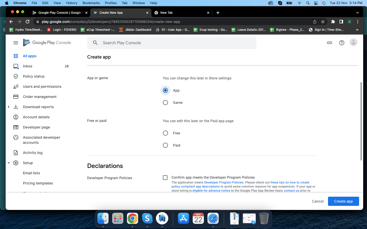Click the Search Play Console field
The height and width of the screenshot is (229, 367).
176,43
